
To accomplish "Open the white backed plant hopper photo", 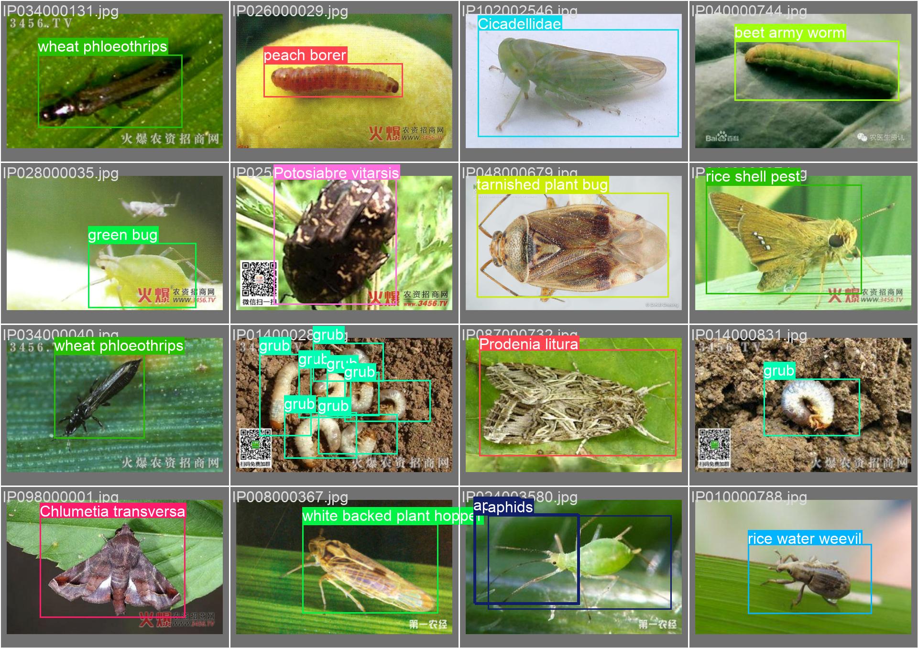I will click(x=344, y=567).
